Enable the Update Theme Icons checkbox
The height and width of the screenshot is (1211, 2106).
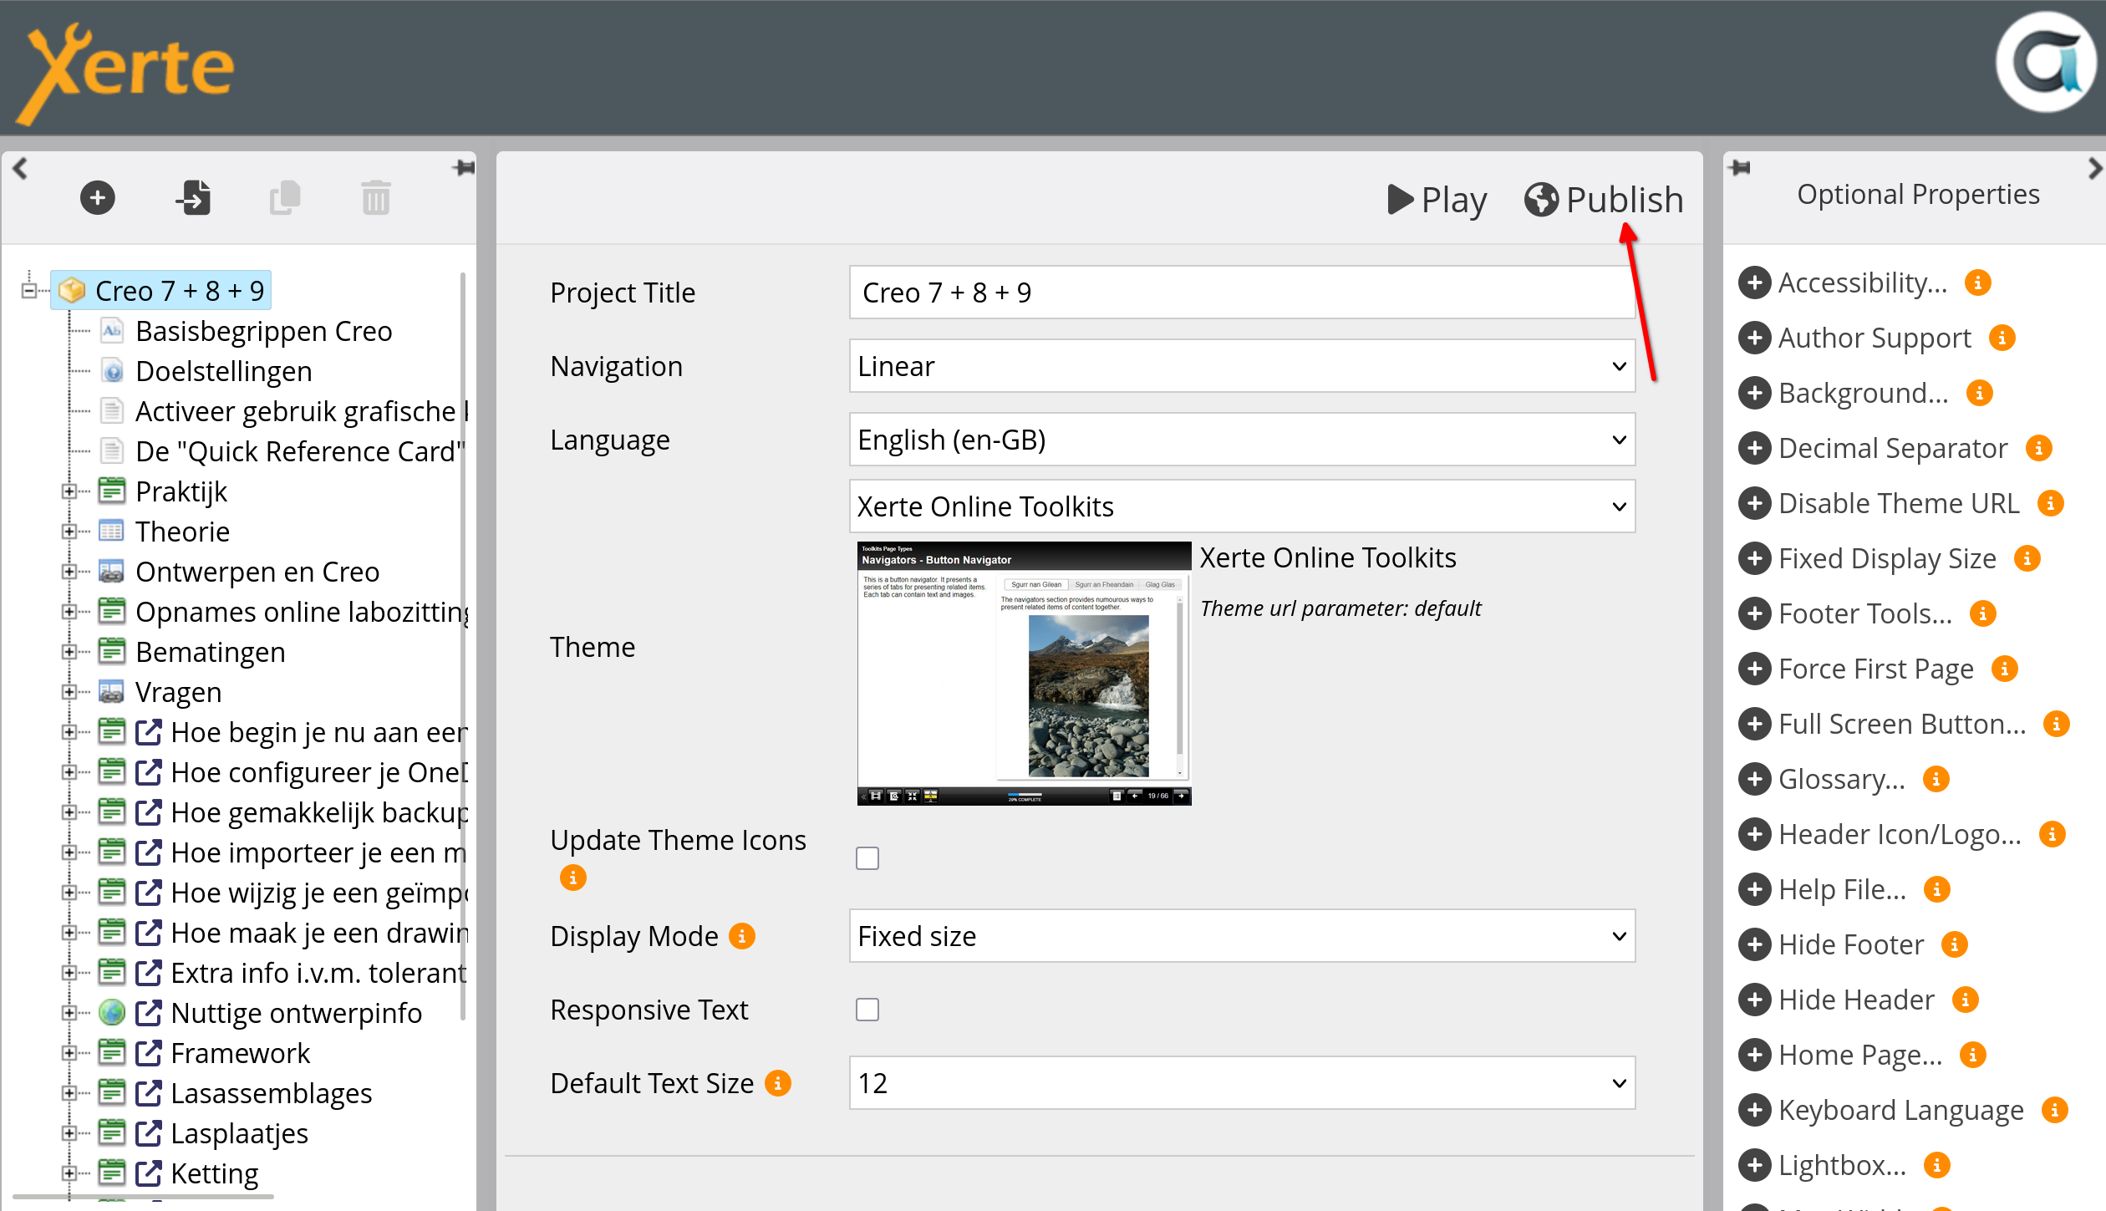(x=867, y=858)
